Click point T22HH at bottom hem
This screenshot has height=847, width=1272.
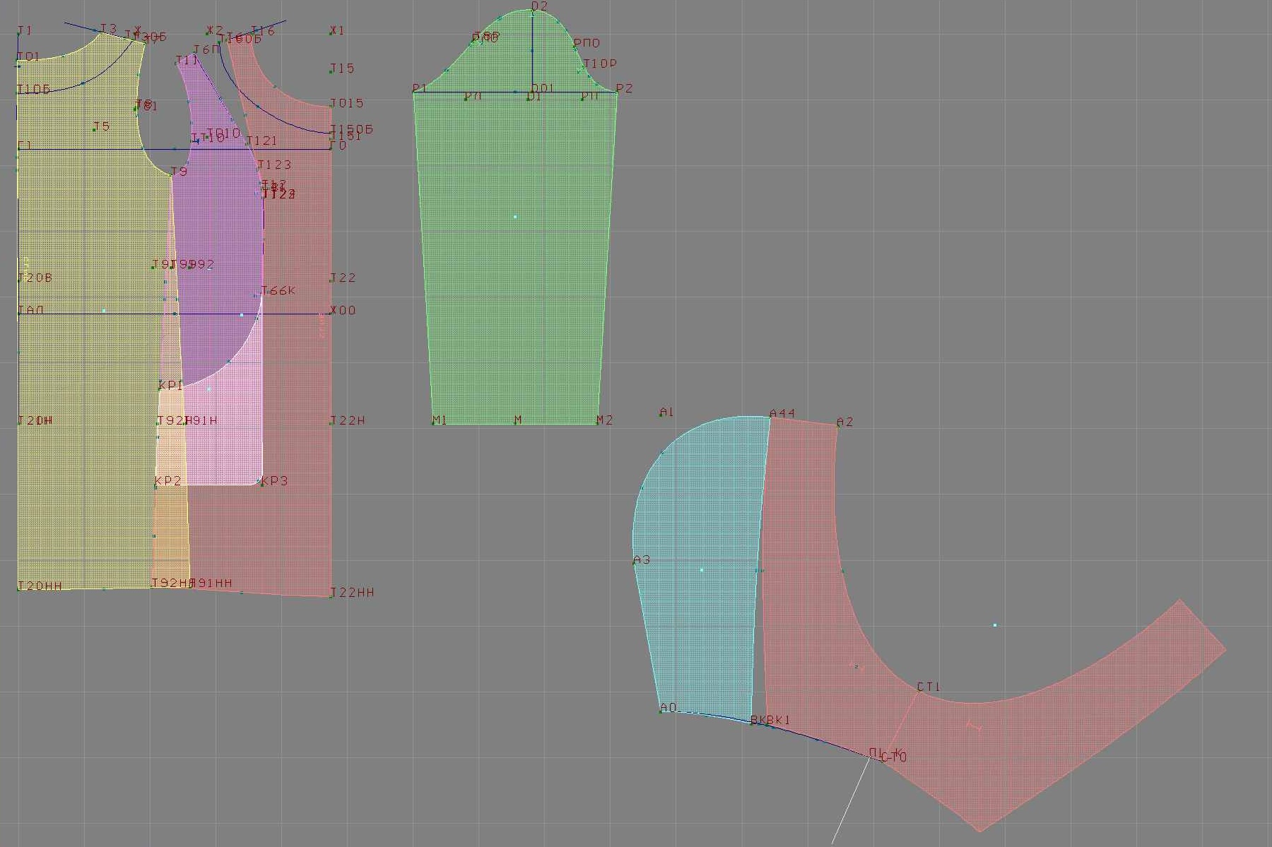[x=331, y=596]
